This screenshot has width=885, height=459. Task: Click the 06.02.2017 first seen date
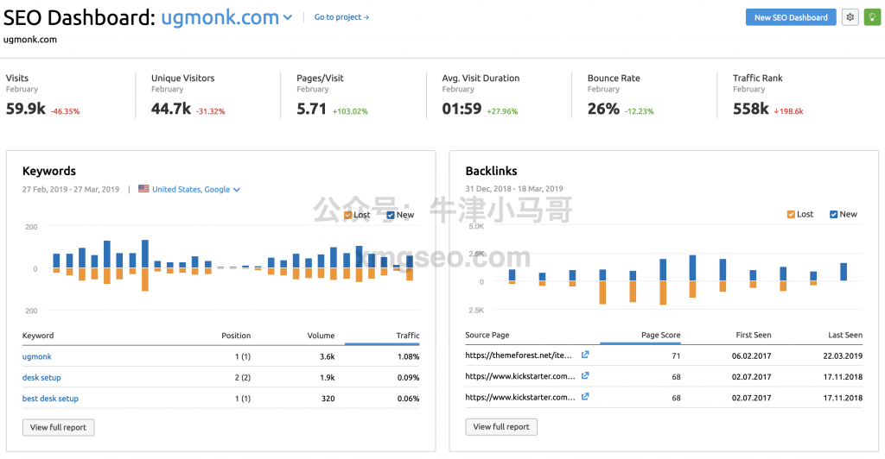coord(751,356)
